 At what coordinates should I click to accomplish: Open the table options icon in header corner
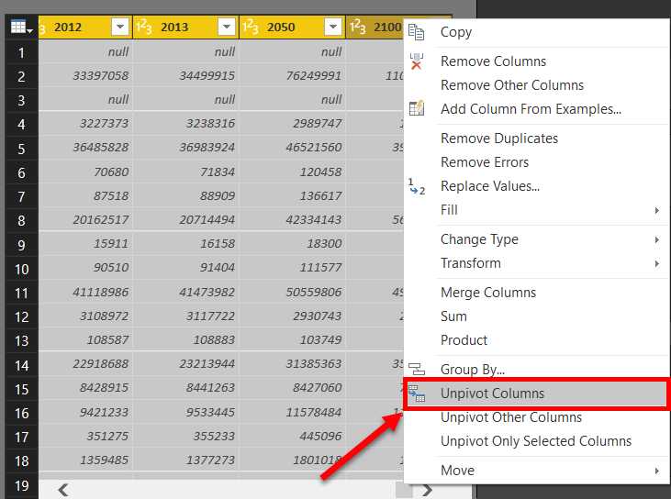[x=19, y=28]
